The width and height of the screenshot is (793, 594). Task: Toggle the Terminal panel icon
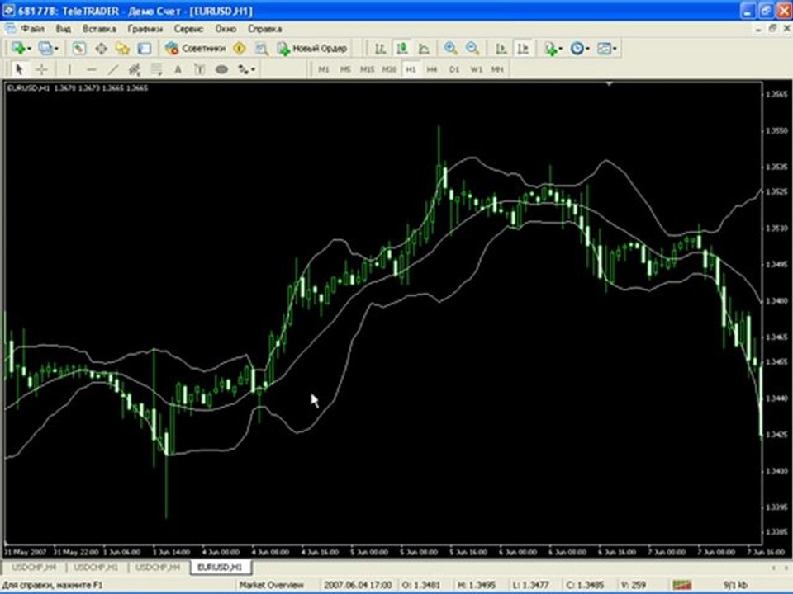144,49
